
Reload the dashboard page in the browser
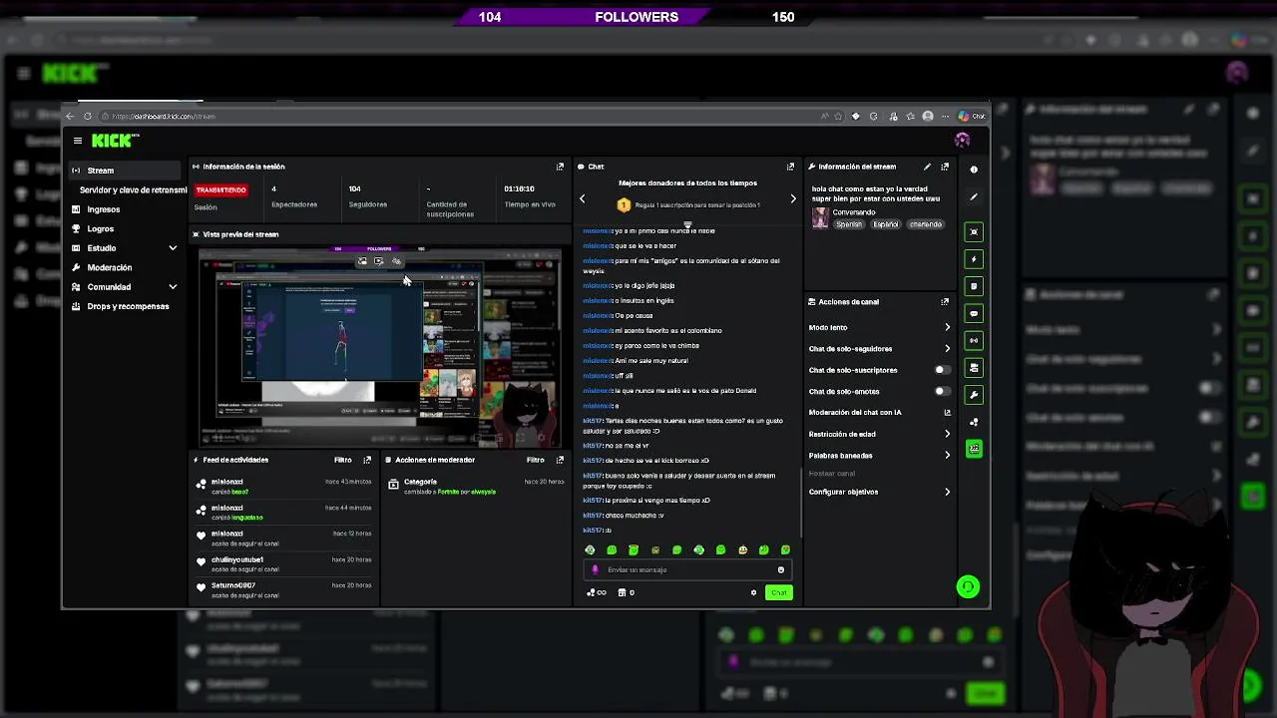[x=87, y=116]
